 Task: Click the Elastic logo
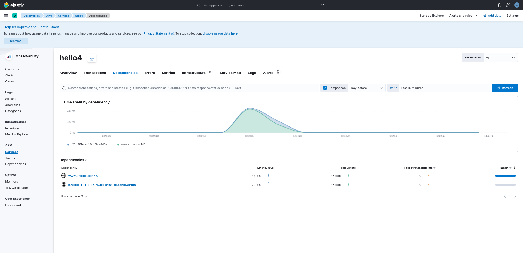[x=14, y=5]
